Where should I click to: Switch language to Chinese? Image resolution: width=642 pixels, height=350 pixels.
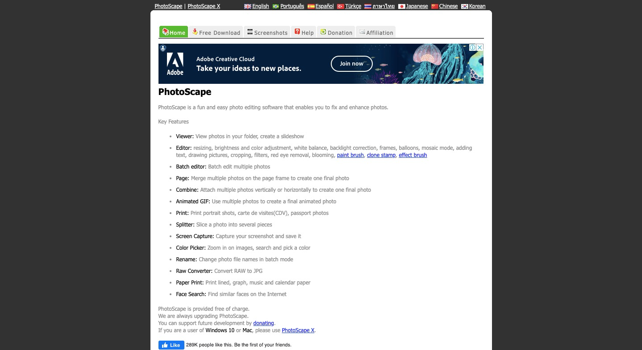click(x=448, y=6)
